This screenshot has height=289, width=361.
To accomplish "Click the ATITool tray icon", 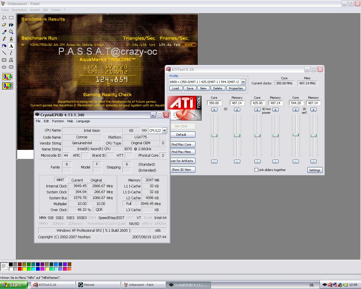I will click(x=330, y=285).
